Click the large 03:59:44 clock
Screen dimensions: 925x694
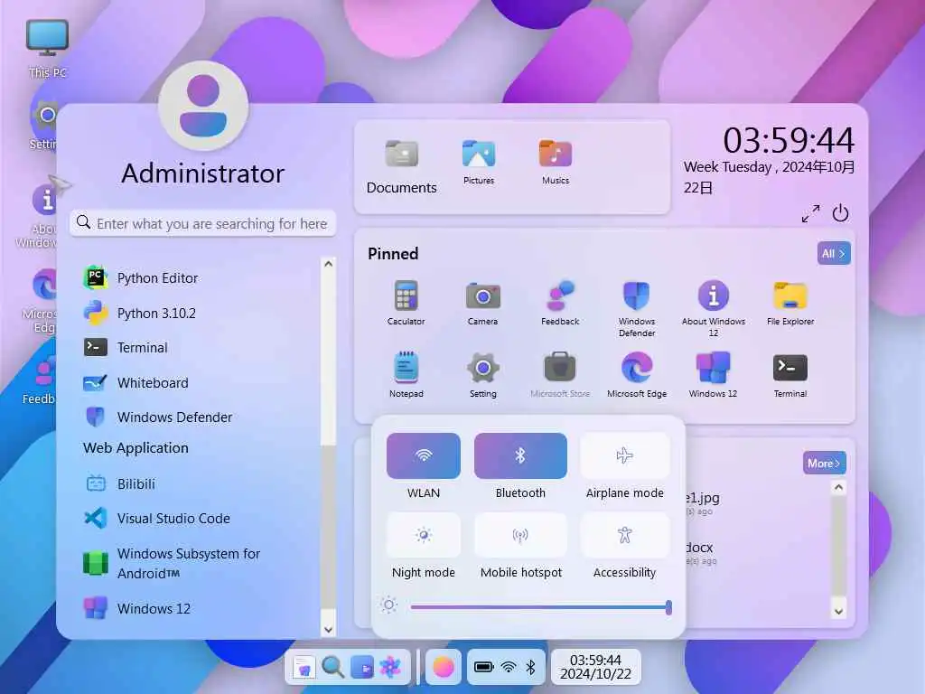click(788, 140)
